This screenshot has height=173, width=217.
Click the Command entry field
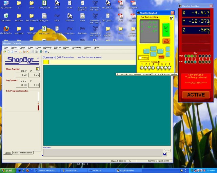(93, 62)
